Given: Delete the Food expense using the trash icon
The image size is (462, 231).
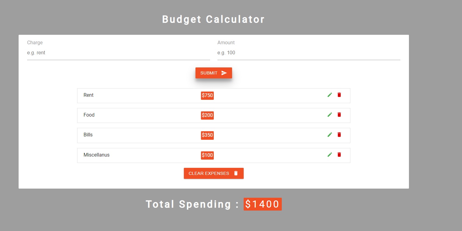Looking at the screenshot, I should coord(339,114).
